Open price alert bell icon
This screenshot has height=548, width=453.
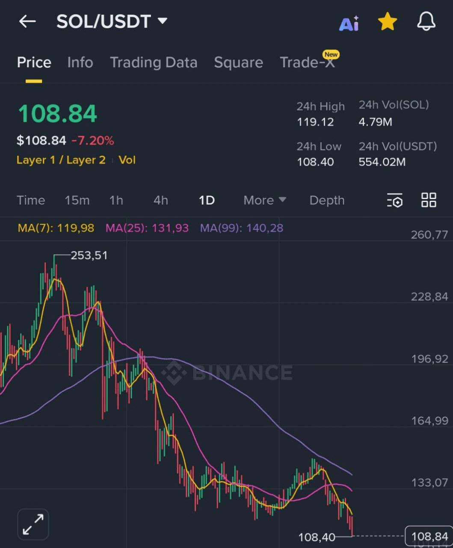coord(426,21)
